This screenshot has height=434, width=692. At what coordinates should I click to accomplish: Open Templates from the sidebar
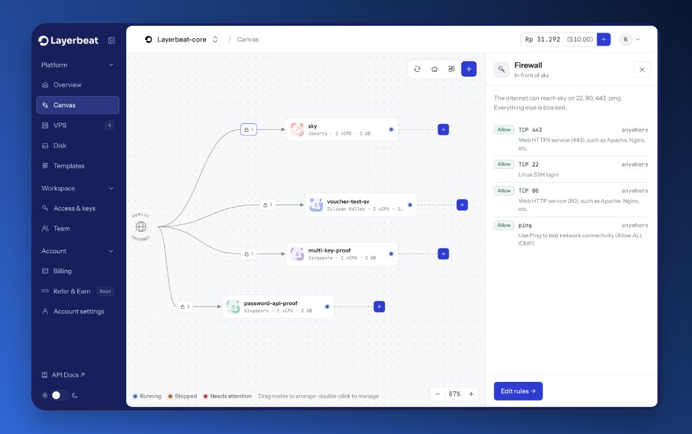click(x=78, y=166)
